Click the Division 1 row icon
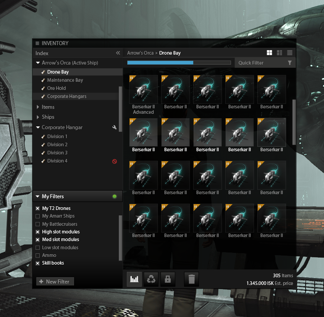The image size is (324, 317). tap(43, 136)
